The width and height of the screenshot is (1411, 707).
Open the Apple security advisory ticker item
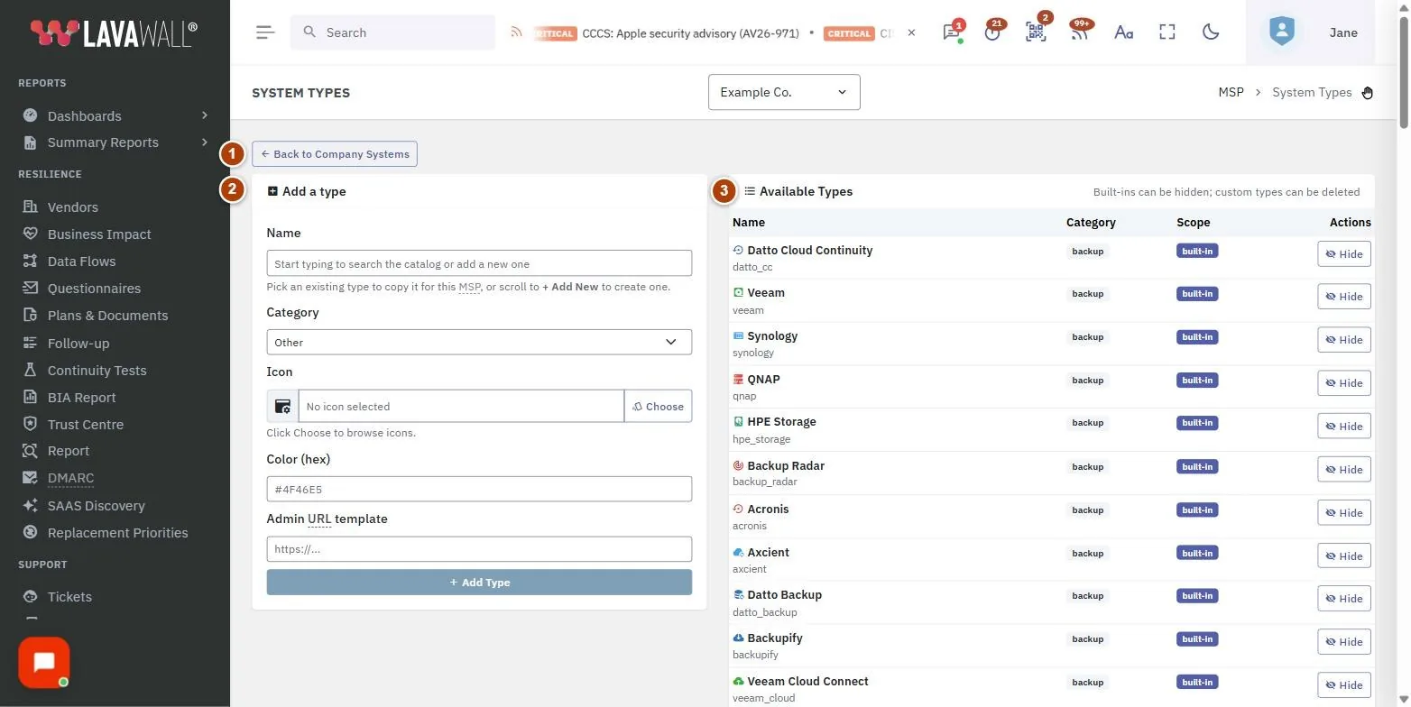(x=690, y=32)
